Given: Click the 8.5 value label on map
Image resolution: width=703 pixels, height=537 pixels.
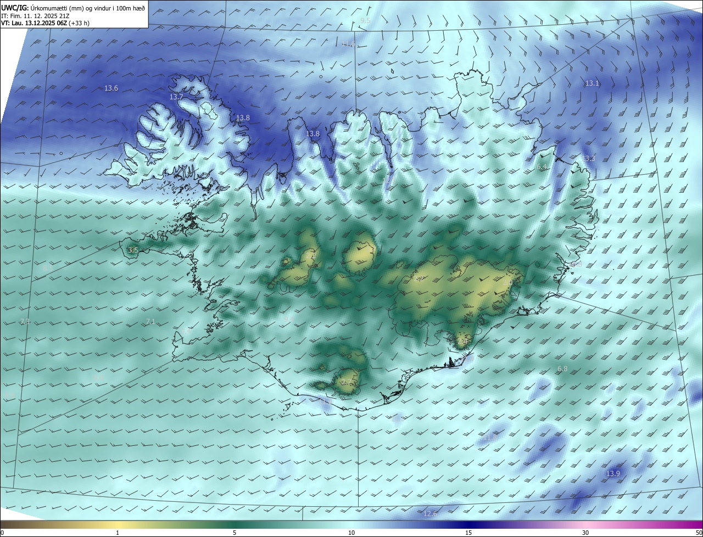Looking at the screenshot, I should coord(48,268).
